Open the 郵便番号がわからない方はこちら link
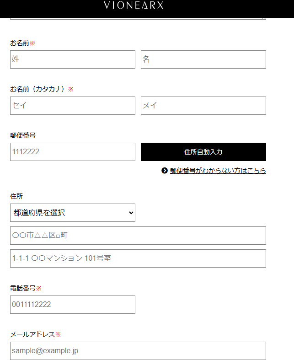The height and width of the screenshot is (360, 294). (x=218, y=171)
